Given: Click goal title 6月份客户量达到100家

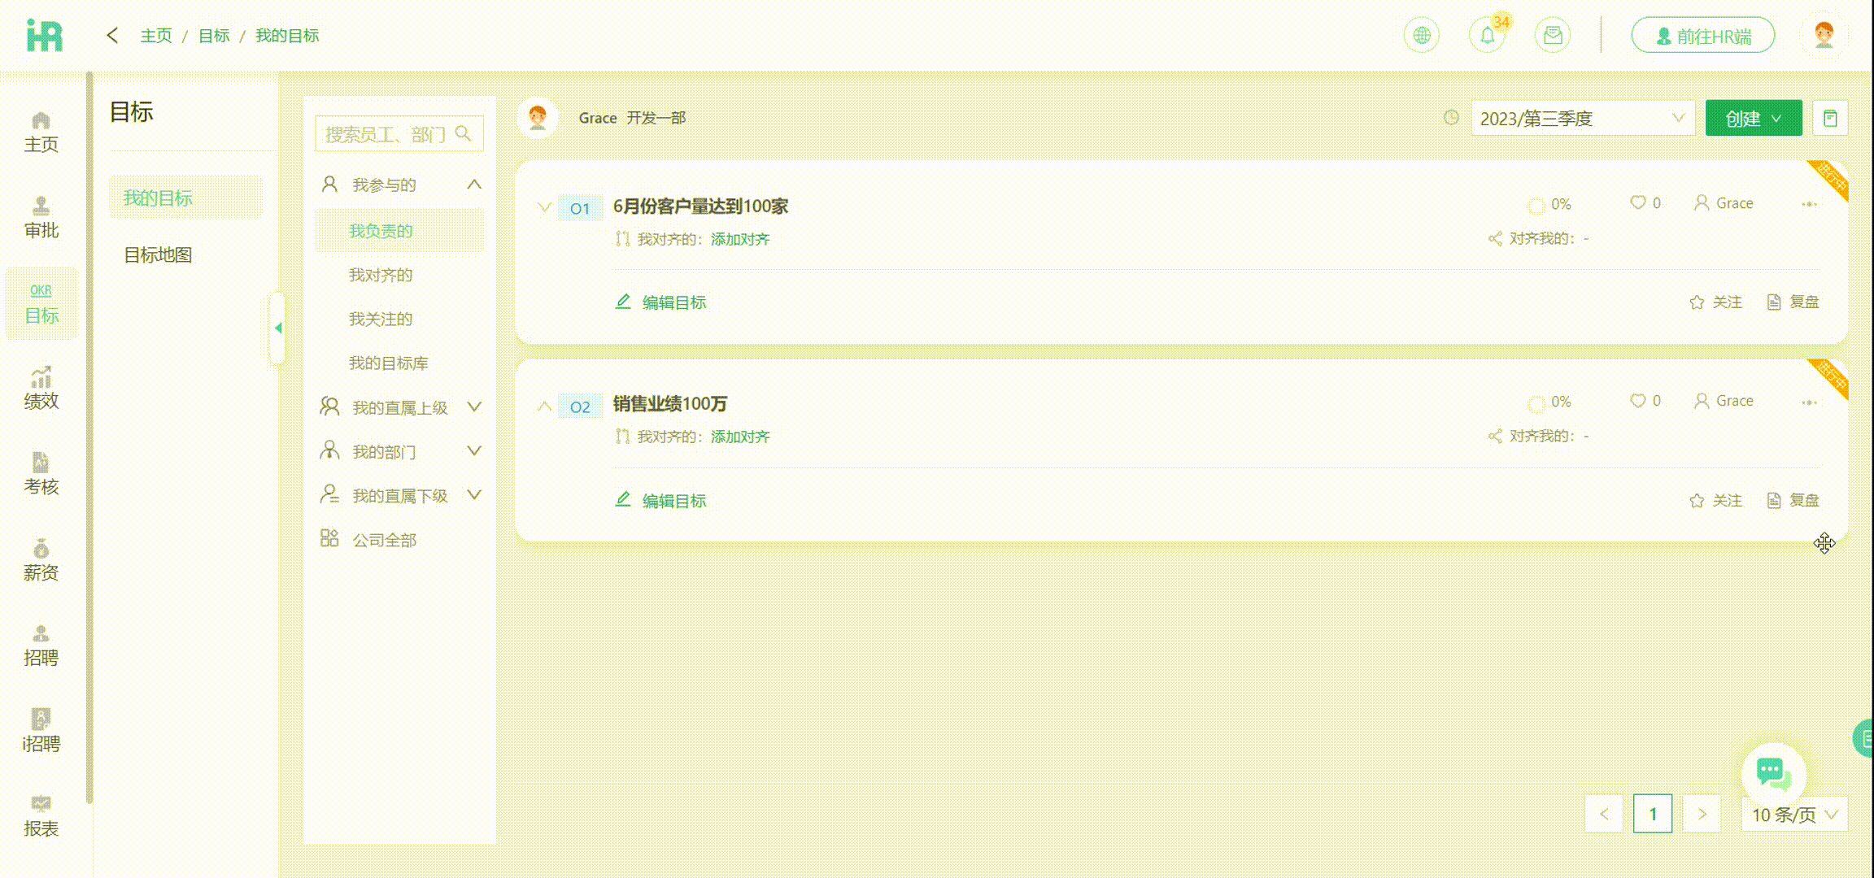Looking at the screenshot, I should [700, 206].
